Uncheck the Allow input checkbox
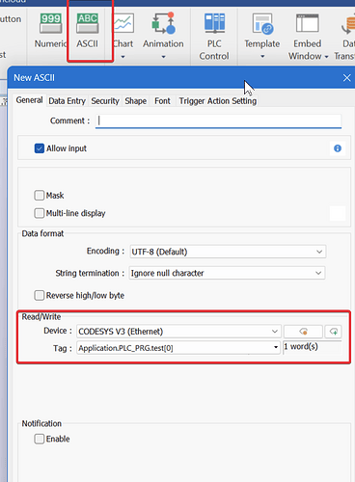This screenshot has width=355, height=482. point(40,148)
